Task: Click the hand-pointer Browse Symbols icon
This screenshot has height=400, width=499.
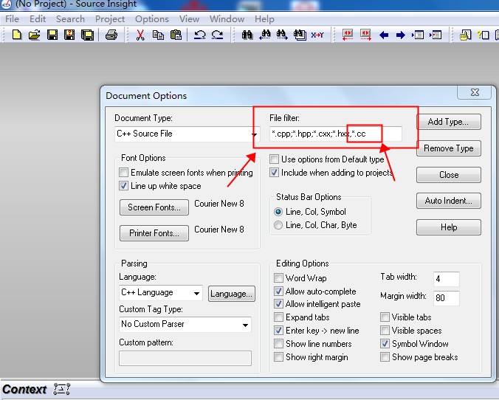Action: pos(465,35)
